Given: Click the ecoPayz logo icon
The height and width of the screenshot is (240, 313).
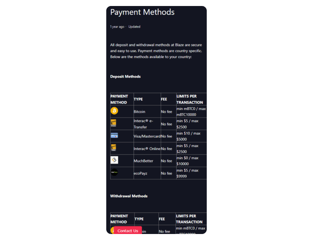Looking at the screenshot, I should [114, 172].
